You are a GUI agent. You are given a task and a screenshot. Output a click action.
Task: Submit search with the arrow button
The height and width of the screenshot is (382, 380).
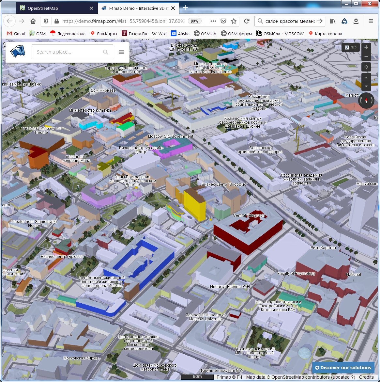coord(320,21)
